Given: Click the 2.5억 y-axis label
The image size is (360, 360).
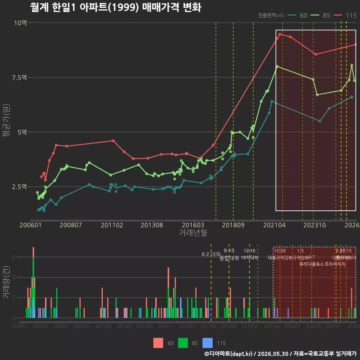Looking at the screenshot, I should point(19,187).
